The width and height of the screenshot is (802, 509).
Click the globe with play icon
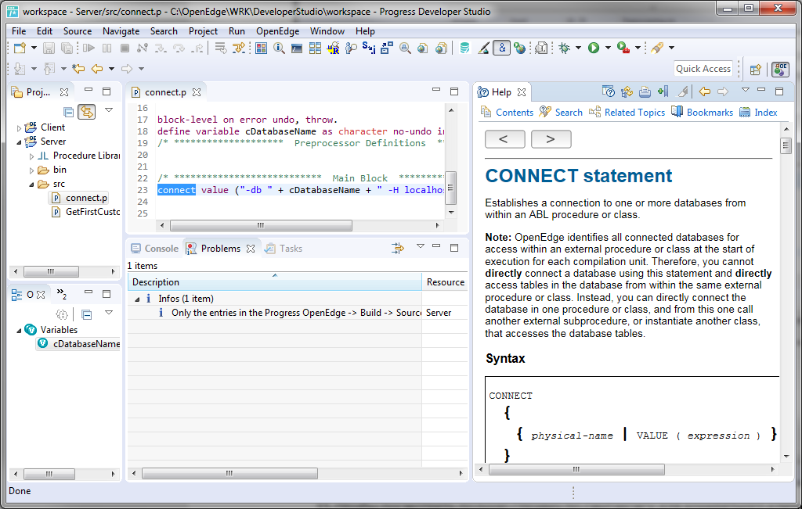click(520, 48)
